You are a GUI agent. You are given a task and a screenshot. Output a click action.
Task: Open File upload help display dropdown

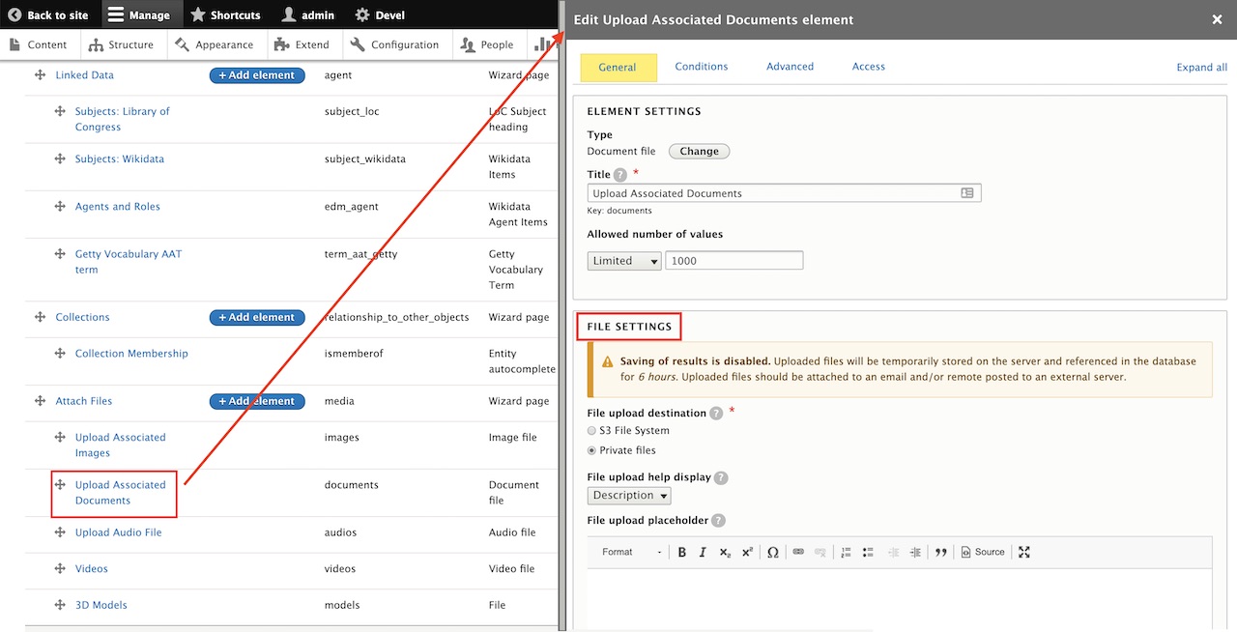629,496
